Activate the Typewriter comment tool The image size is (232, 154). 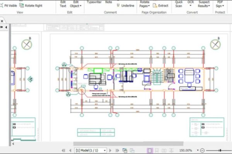click(x=94, y=2)
